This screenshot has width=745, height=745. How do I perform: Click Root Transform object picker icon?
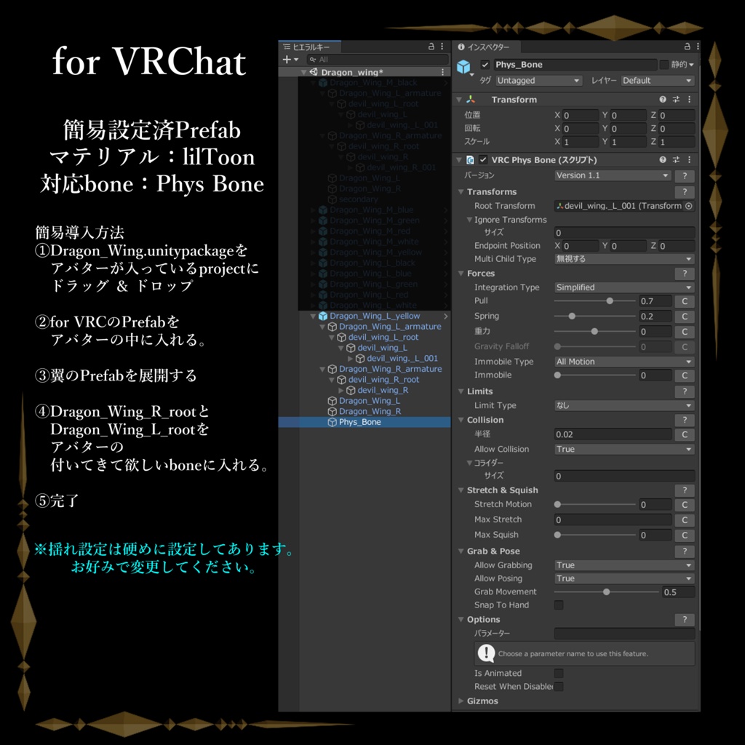coord(688,206)
